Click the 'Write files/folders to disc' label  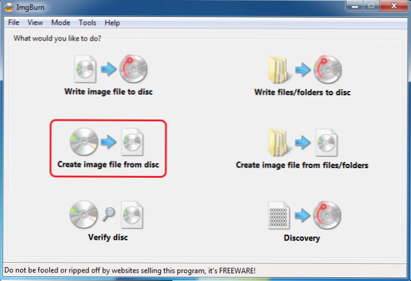(x=302, y=92)
